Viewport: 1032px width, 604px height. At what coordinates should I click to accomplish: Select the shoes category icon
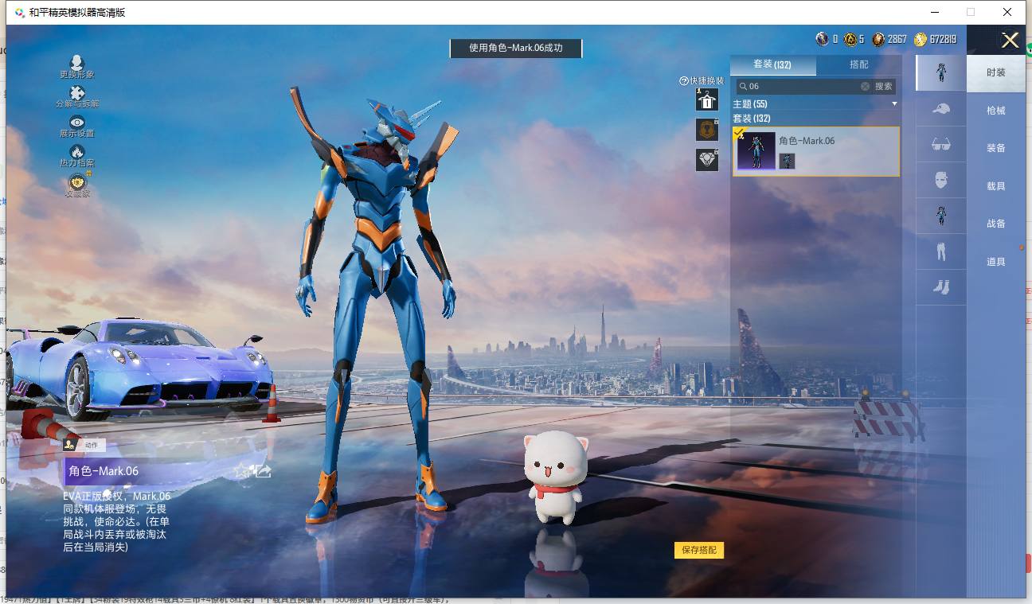[x=941, y=287]
